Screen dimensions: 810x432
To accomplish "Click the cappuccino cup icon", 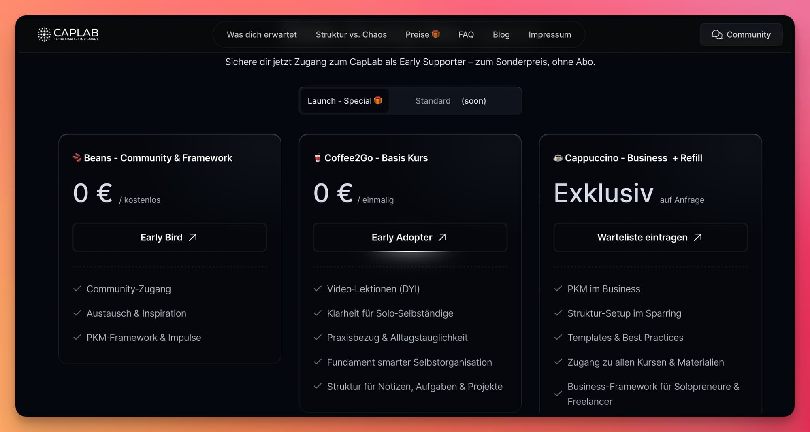I will click(x=558, y=158).
